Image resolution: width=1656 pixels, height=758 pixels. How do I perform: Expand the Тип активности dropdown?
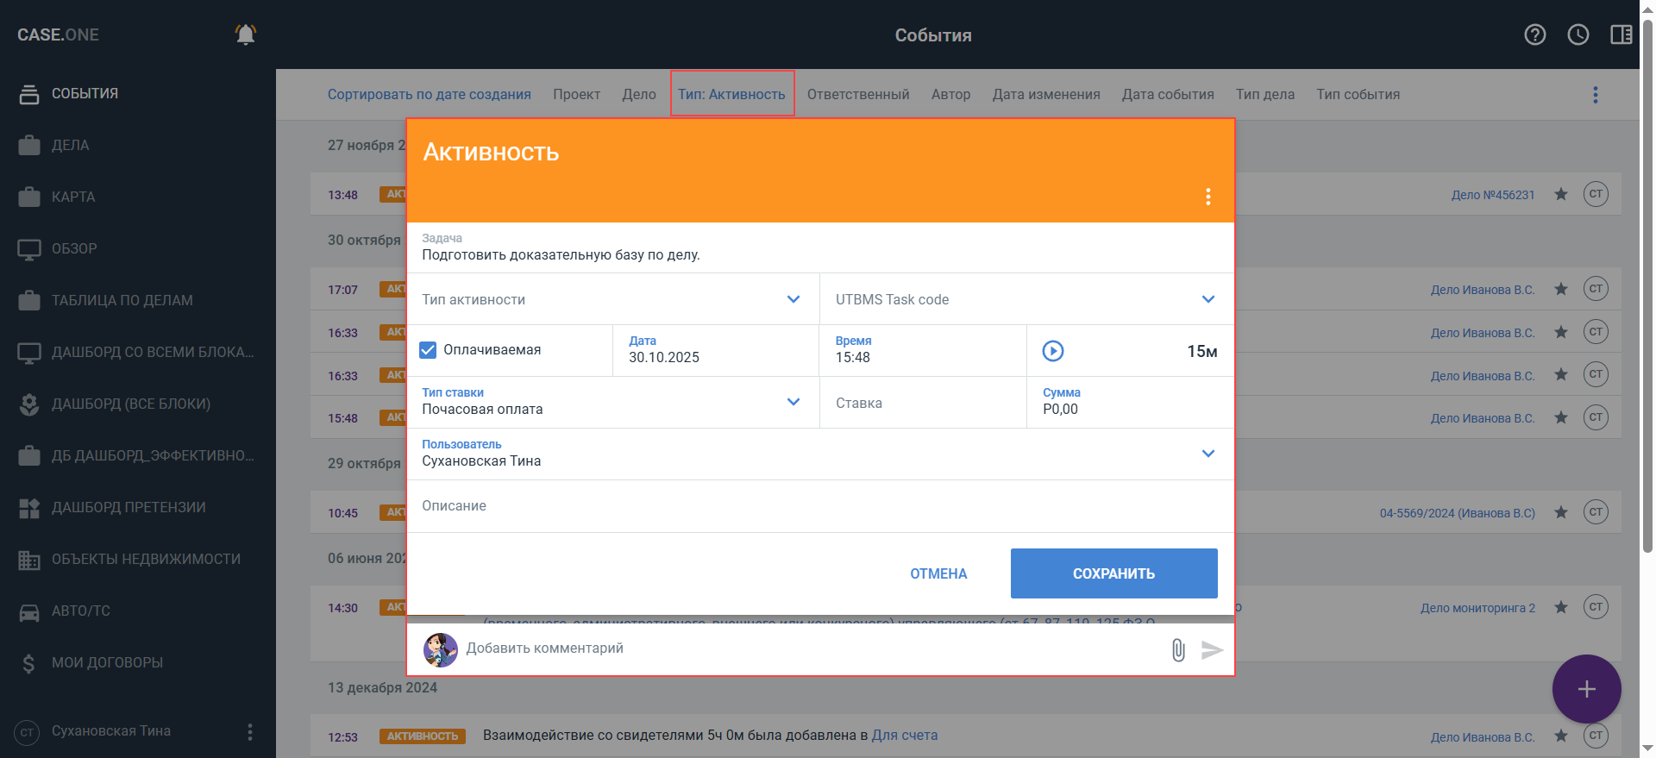[793, 299]
